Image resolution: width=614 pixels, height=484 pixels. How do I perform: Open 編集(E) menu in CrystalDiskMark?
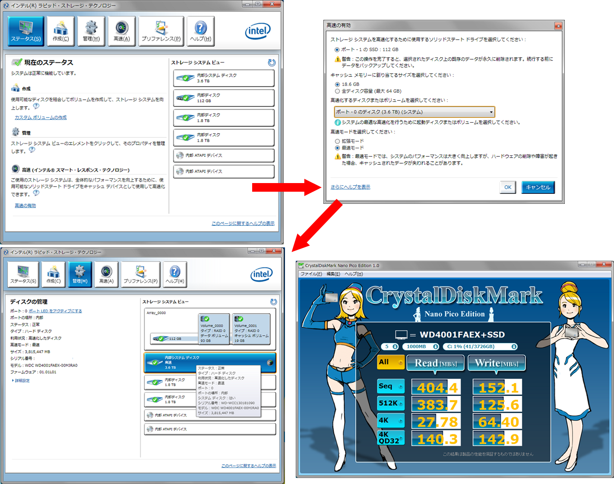(x=333, y=274)
